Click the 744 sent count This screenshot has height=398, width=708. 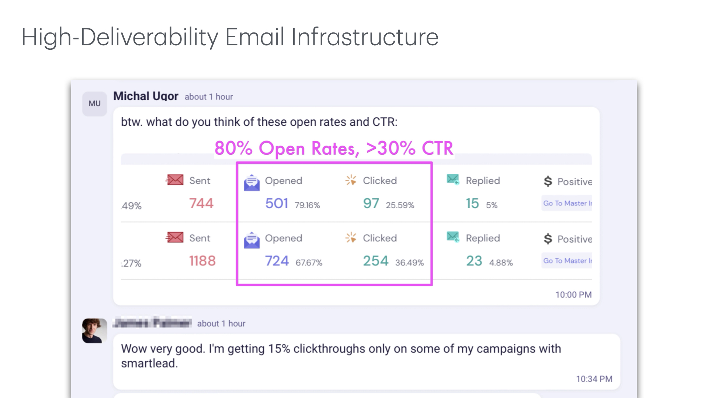(201, 203)
